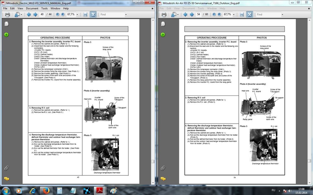Zoom in on the left PDF

(x=63, y=14)
